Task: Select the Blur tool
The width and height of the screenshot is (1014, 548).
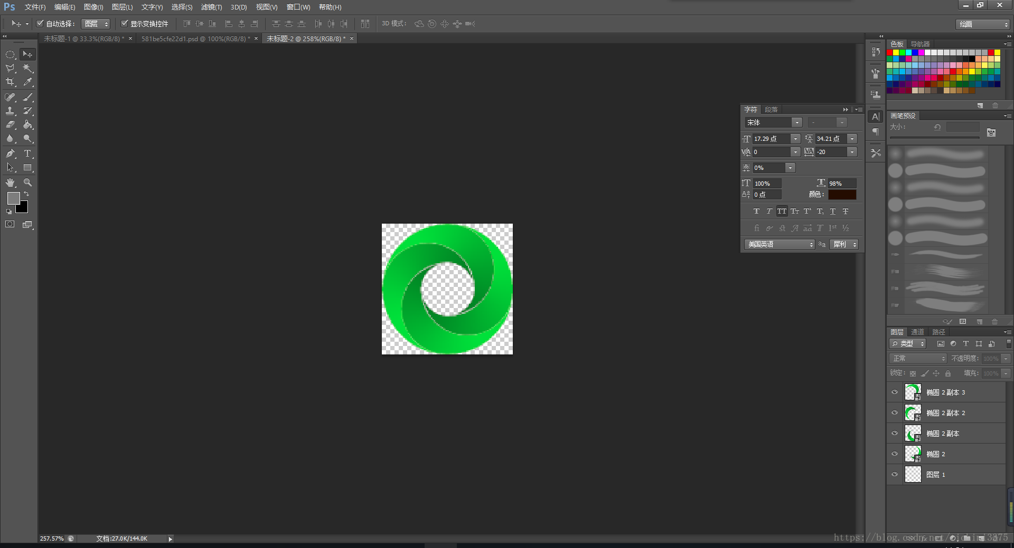Action: [x=10, y=139]
